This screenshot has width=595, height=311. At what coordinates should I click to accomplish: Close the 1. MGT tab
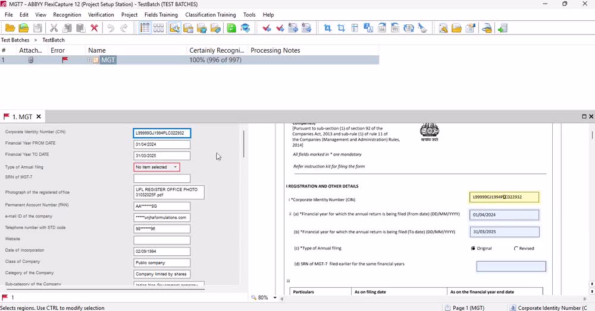coord(38,117)
